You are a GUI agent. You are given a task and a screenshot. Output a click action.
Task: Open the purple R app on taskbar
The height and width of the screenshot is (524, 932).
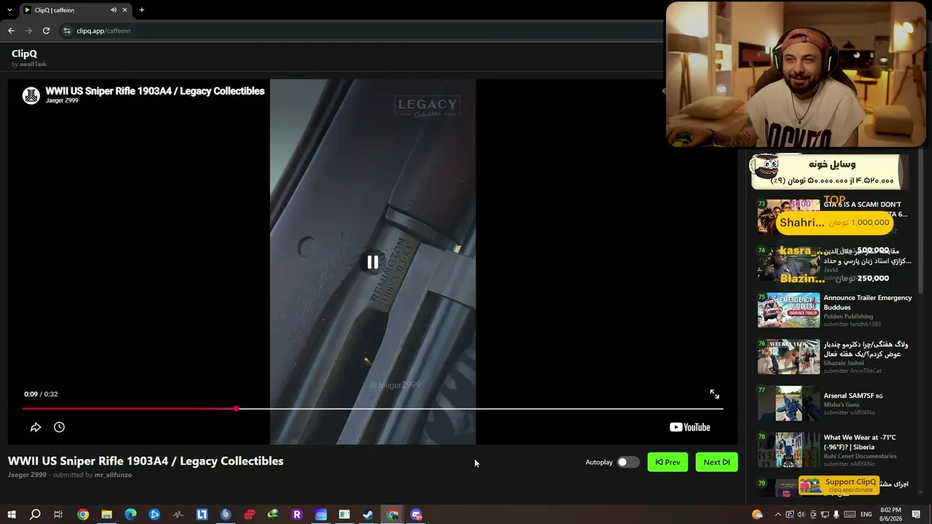[297, 515]
